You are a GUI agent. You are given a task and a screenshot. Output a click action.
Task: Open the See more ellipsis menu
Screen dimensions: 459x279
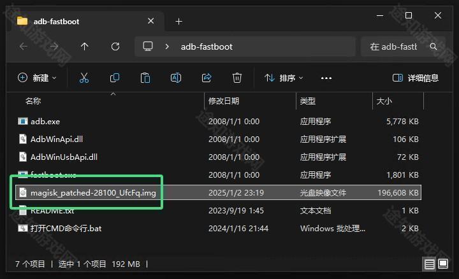(x=326, y=78)
